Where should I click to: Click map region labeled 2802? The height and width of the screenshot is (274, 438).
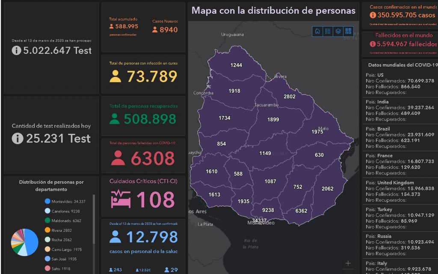(290, 97)
